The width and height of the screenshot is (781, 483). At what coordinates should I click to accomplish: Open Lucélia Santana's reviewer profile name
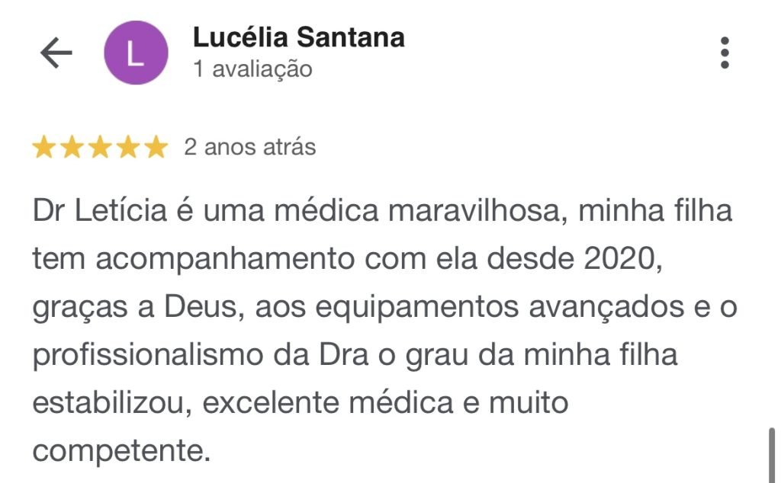(x=298, y=37)
